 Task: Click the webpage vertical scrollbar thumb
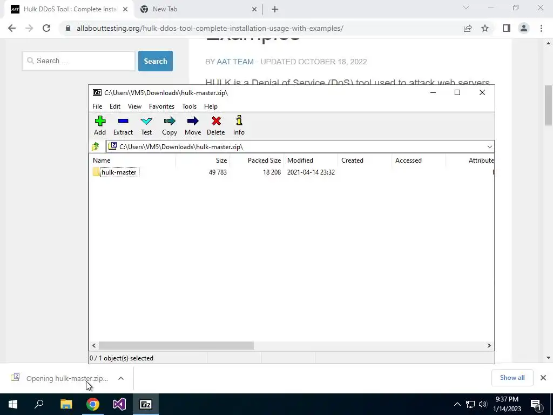tap(549, 105)
